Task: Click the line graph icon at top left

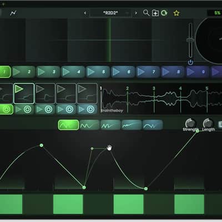Action: (x=13, y=13)
